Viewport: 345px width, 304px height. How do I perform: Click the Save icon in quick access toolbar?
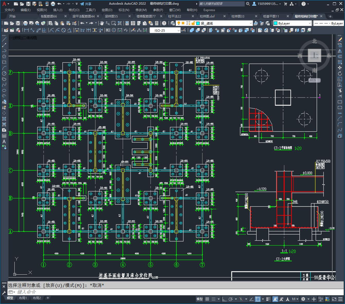(x=28, y=4)
